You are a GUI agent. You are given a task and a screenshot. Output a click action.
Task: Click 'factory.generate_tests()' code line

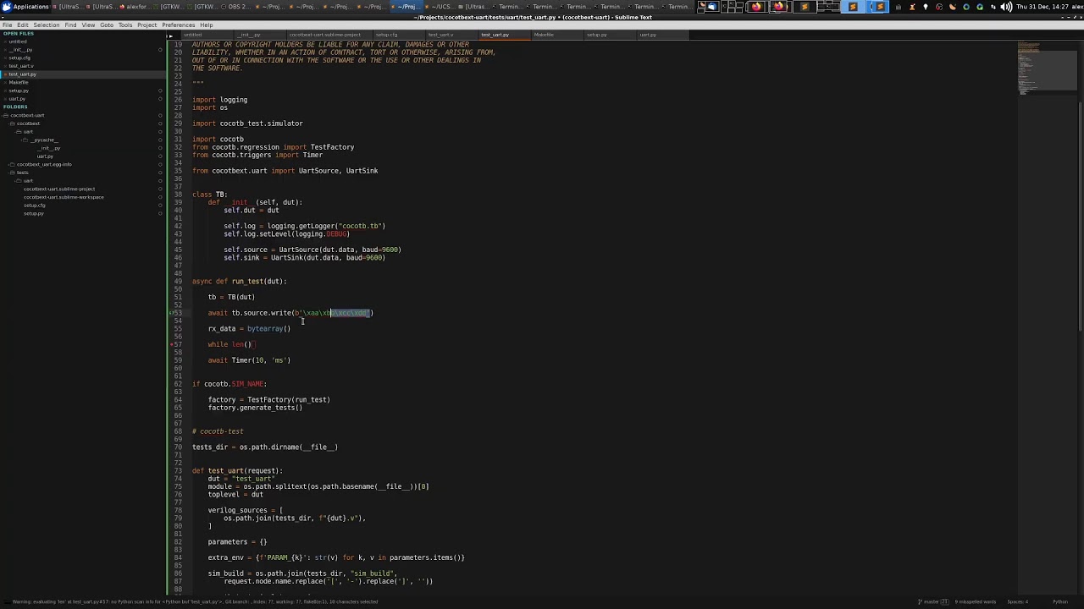tap(255, 408)
